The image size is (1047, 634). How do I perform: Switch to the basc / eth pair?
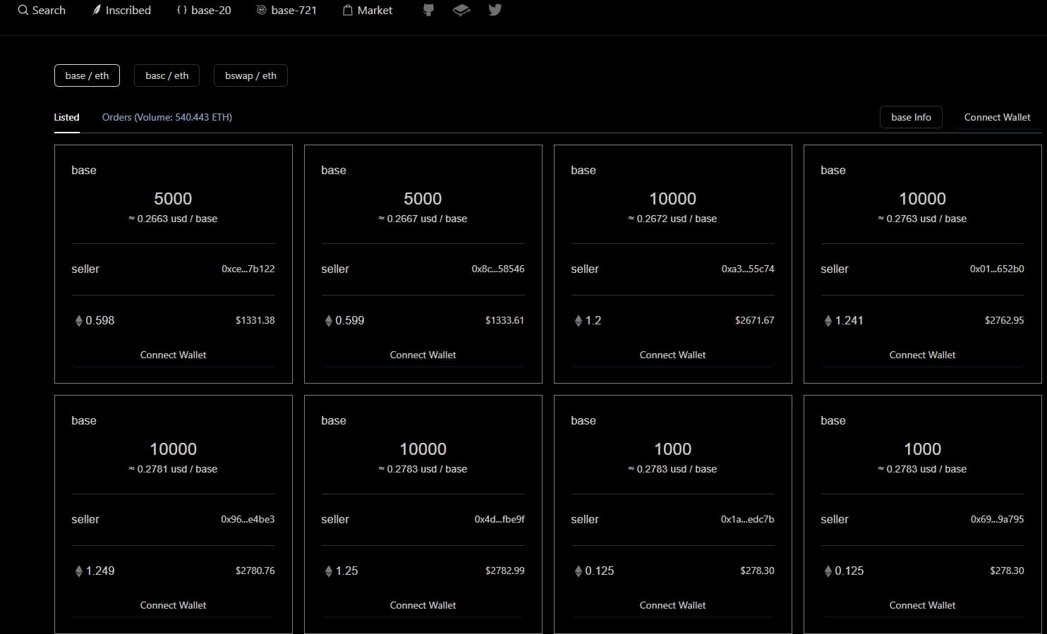(x=167, y=75)
